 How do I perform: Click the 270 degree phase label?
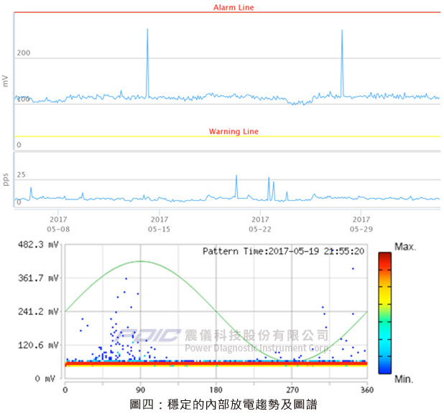pyautogui.click(x=292, y=390)
